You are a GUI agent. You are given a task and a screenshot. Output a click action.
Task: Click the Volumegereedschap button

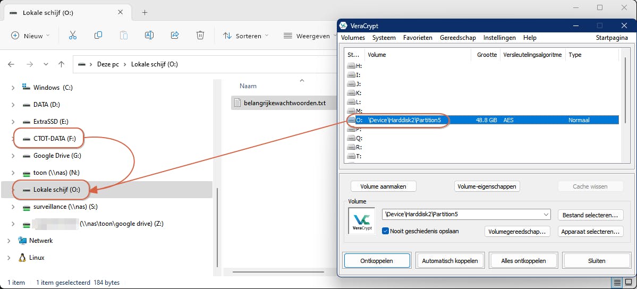pyautogui.click(x=517, y=232)
